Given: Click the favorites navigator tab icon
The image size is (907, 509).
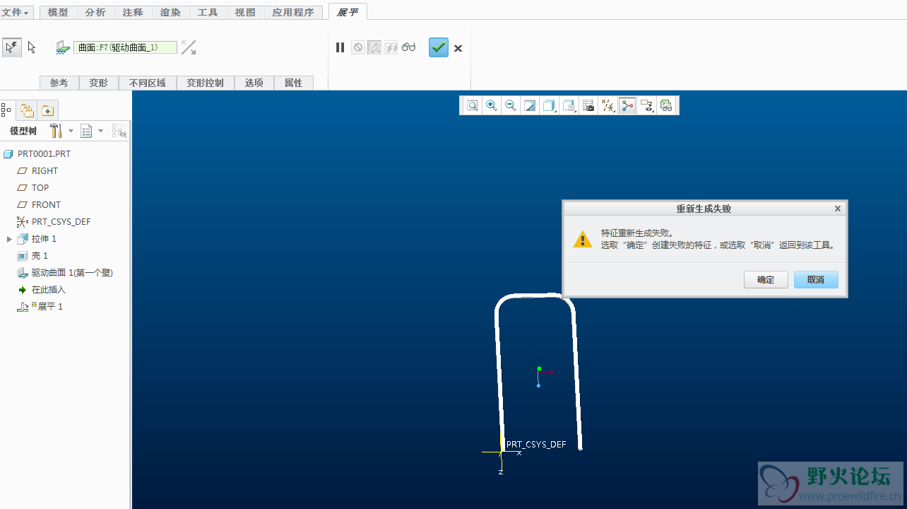Looking at the screenshot, I should point(47,110).
